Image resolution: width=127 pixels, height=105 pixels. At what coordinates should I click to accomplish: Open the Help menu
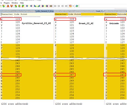(22, 3)
